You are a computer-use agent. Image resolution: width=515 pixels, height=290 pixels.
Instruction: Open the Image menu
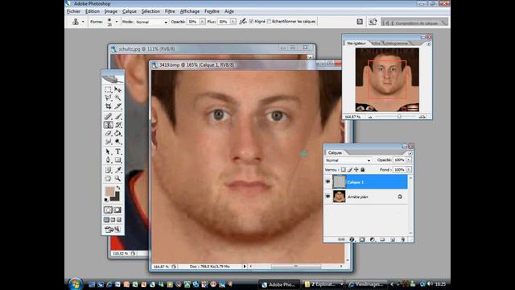pyautogui.click(x=111, y=11)
